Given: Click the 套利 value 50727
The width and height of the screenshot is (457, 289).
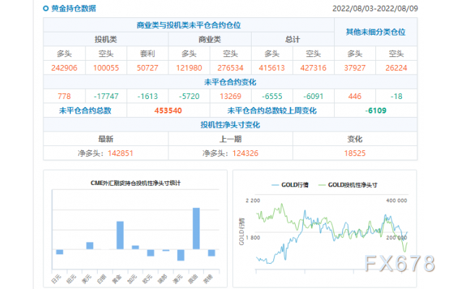Looking at the screenshot, I should click(148, 68).
